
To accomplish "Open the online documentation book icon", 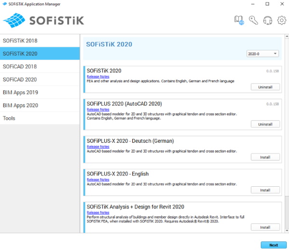I will pyautogui.click(x=239, y=20).
